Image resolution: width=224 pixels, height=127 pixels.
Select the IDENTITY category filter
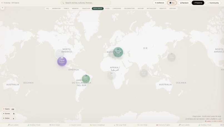[x=163, y=8]
